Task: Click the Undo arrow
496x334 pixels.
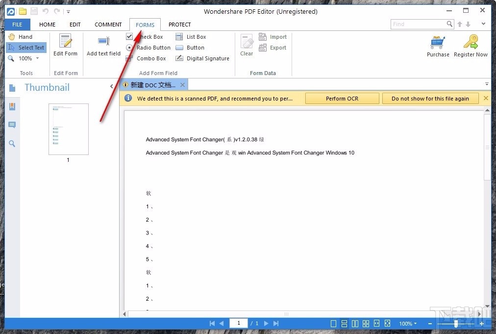Action: coord(46,11)
